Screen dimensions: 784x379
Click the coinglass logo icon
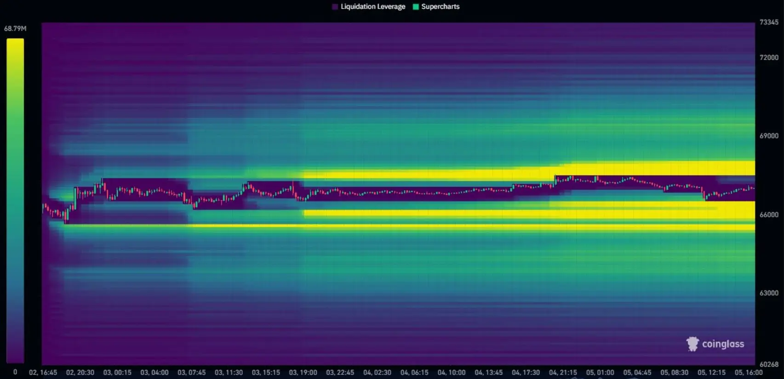(692, 344)
